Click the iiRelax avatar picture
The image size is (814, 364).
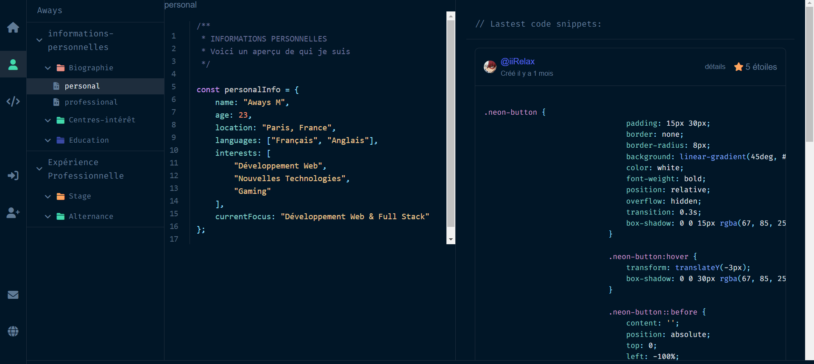[x=490, y=67]
